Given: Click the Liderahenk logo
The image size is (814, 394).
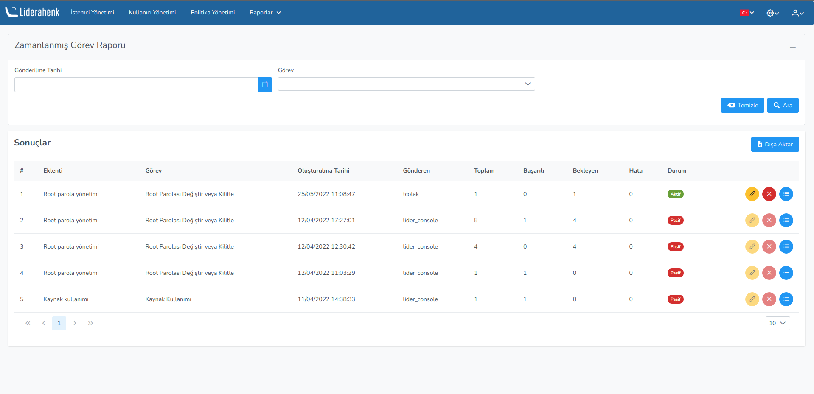Looking at the screenshot, I should (x=32, y=12).
